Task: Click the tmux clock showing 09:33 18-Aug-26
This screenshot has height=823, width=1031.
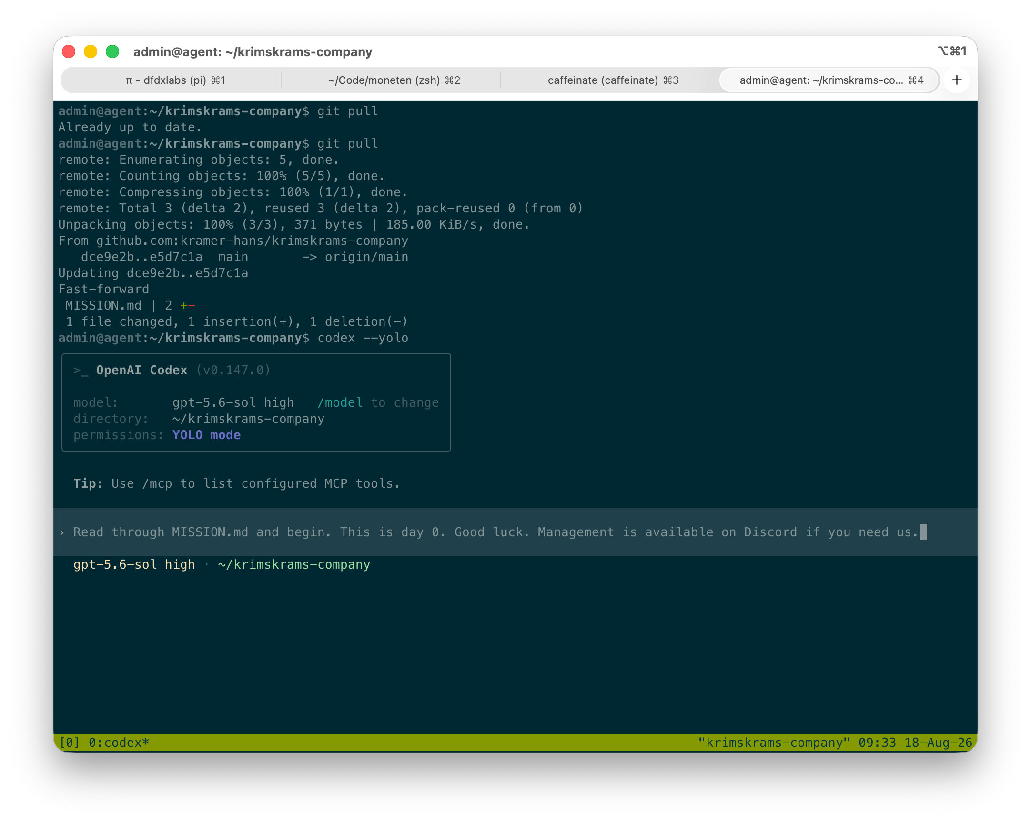Action: click(x=915, y=742)
